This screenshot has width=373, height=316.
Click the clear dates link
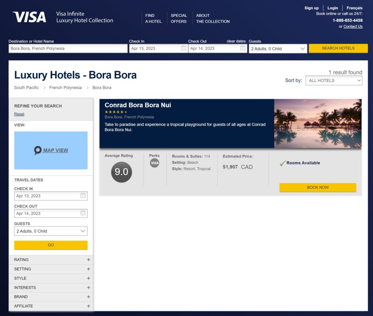coord(236,41)
